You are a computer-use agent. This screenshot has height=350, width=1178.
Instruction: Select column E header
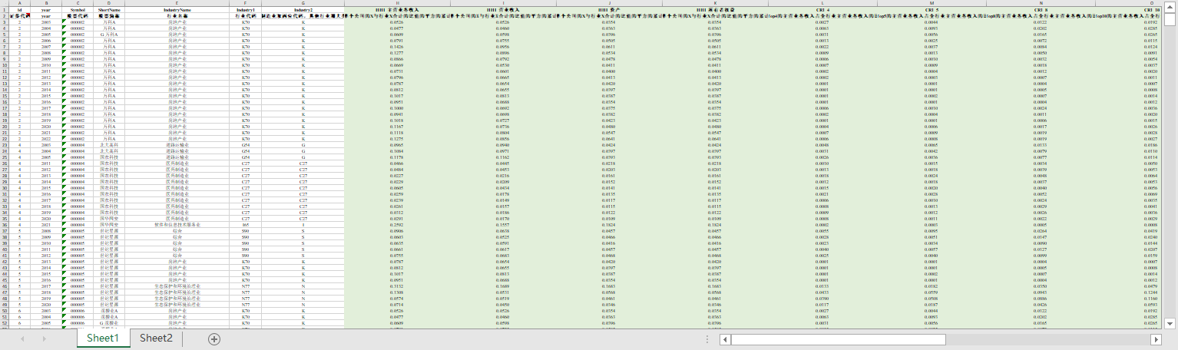pos(177,3)
